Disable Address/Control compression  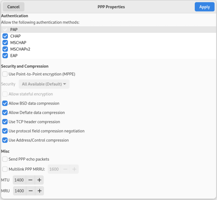[x=5, y=140]
